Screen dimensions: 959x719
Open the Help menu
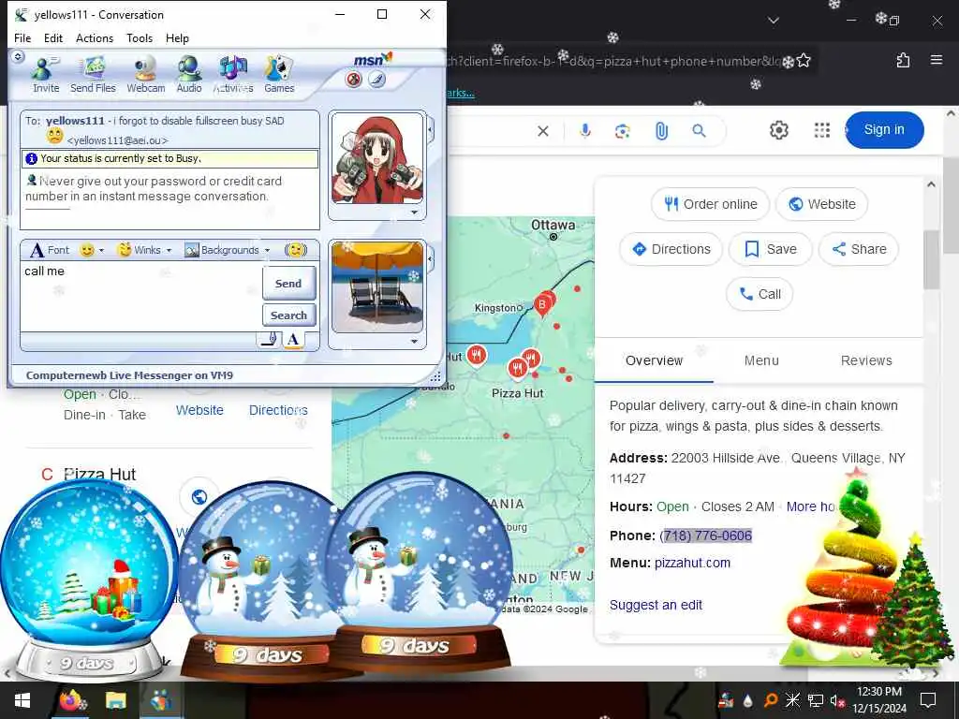point(177,37)
